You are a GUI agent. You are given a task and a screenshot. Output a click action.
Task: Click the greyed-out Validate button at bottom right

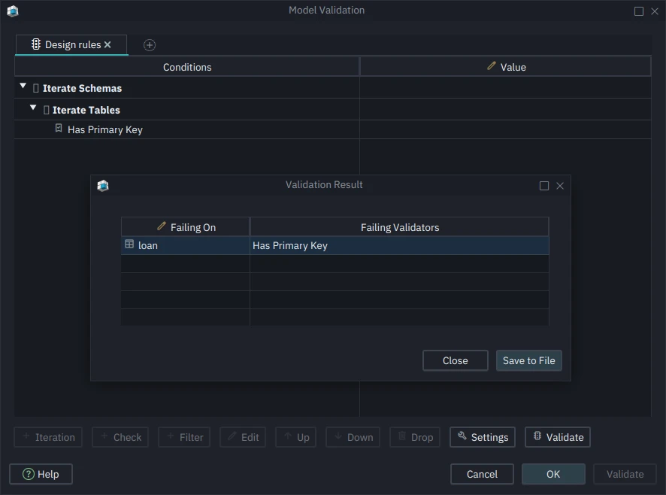coord(625,474)
